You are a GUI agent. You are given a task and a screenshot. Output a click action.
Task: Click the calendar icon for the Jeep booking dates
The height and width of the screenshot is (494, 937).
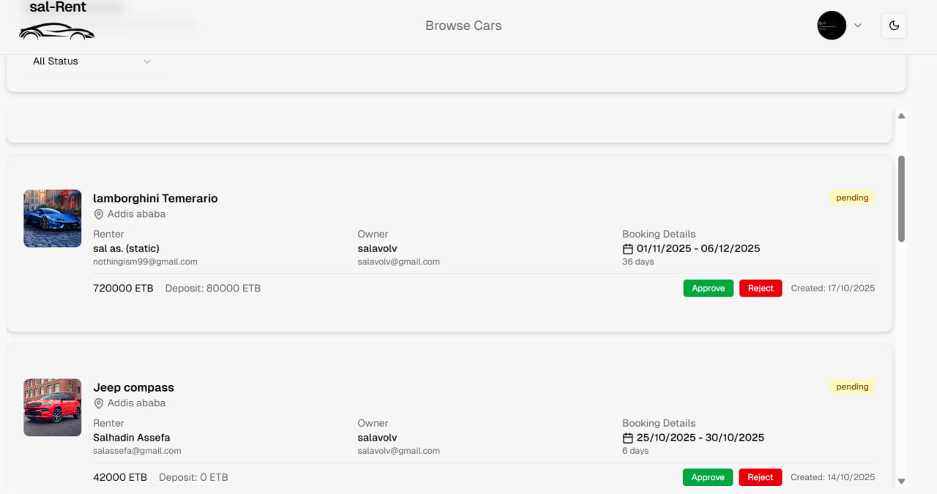(627, 438)
